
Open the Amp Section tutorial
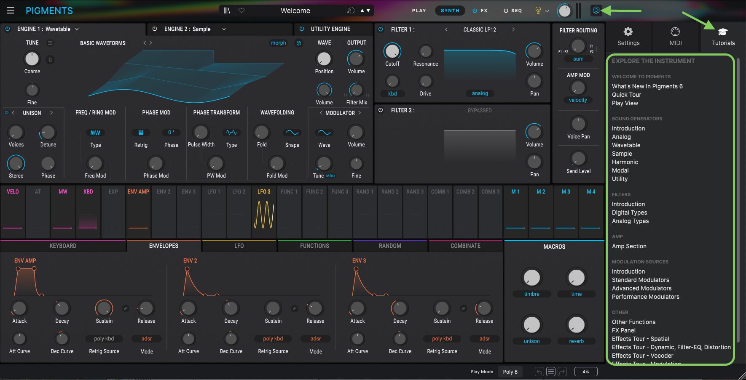629,246
